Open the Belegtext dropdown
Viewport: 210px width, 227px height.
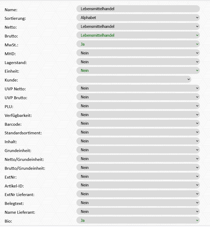[138, 203]
